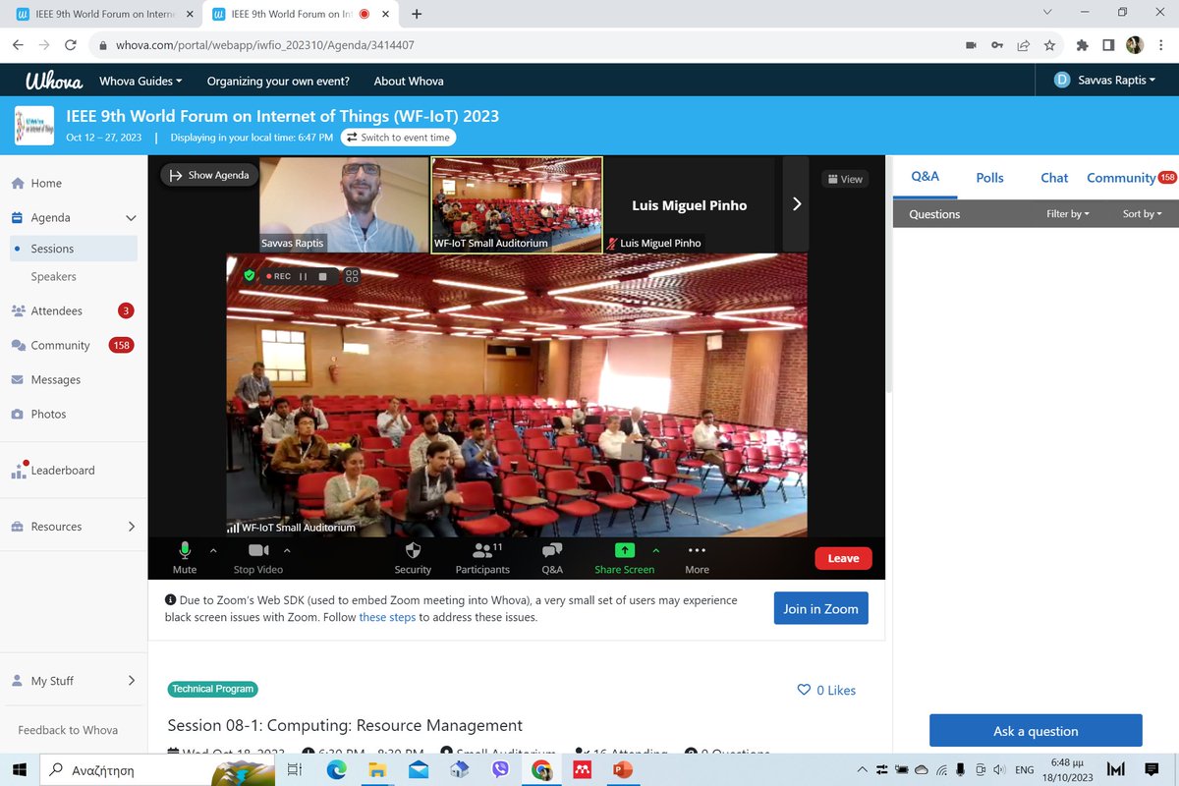Expand video options arrow beside Stop Video
Viewport: 1179px width, 786px height.
click(x=288, y=550)
